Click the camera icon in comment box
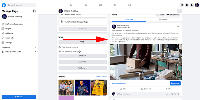This screenshot has width=200, height=100. 172,94
